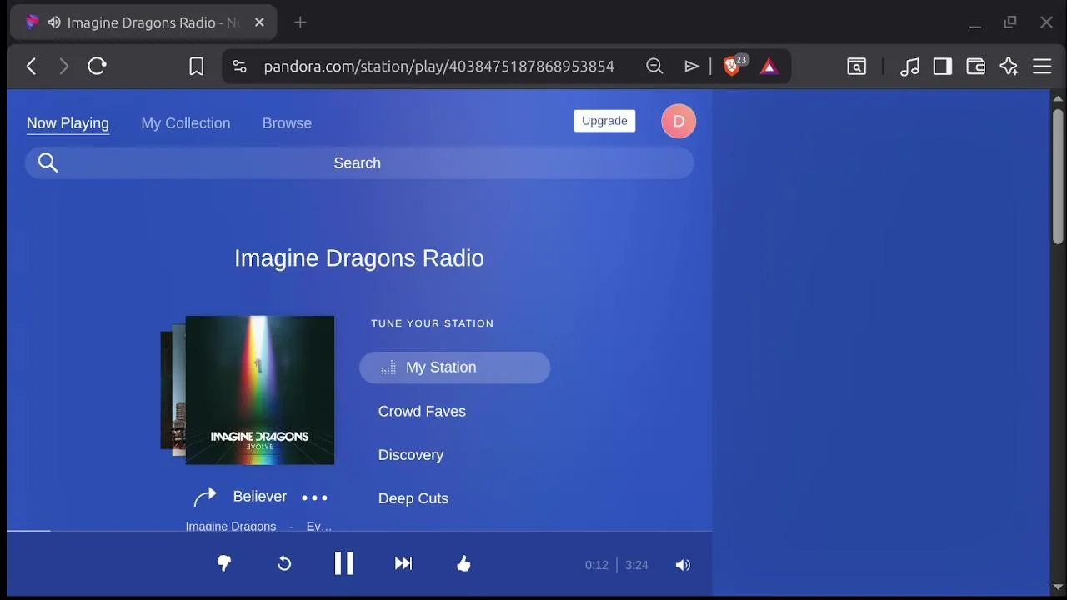Open the Believer song title link
The height and width of the screenshot is (600, 1067).
tap(260, 497)
